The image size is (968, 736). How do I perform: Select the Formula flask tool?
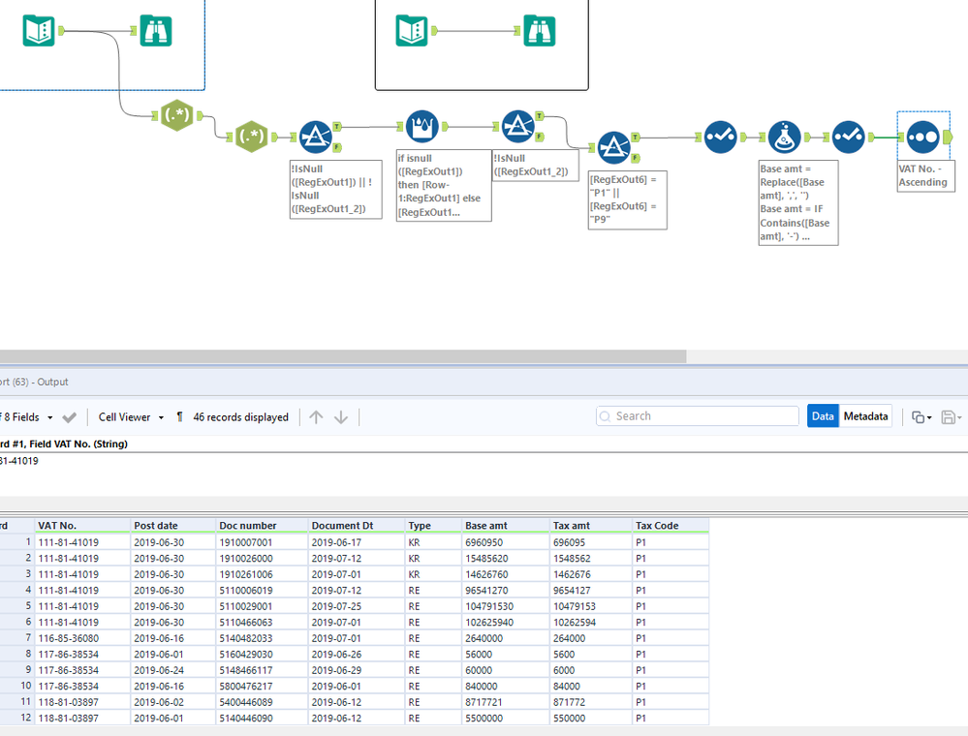pos(785,137)
